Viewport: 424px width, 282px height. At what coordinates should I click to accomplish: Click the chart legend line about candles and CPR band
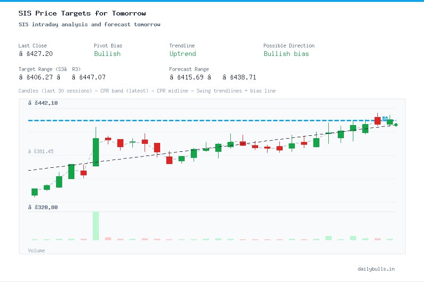(x=147, y=91)
